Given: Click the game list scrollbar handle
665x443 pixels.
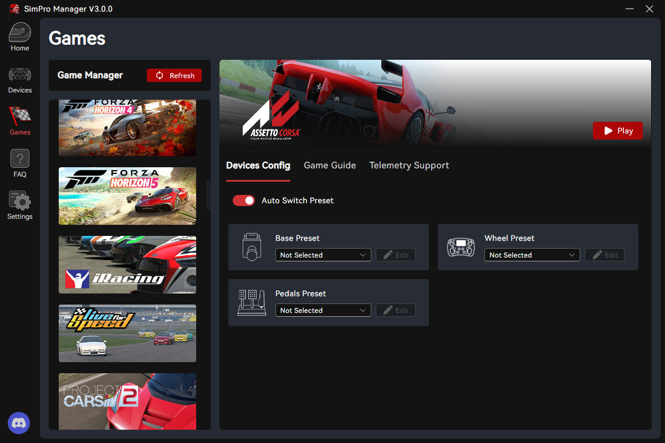Looking at the screenshot, I should click(x=208, y=195).
